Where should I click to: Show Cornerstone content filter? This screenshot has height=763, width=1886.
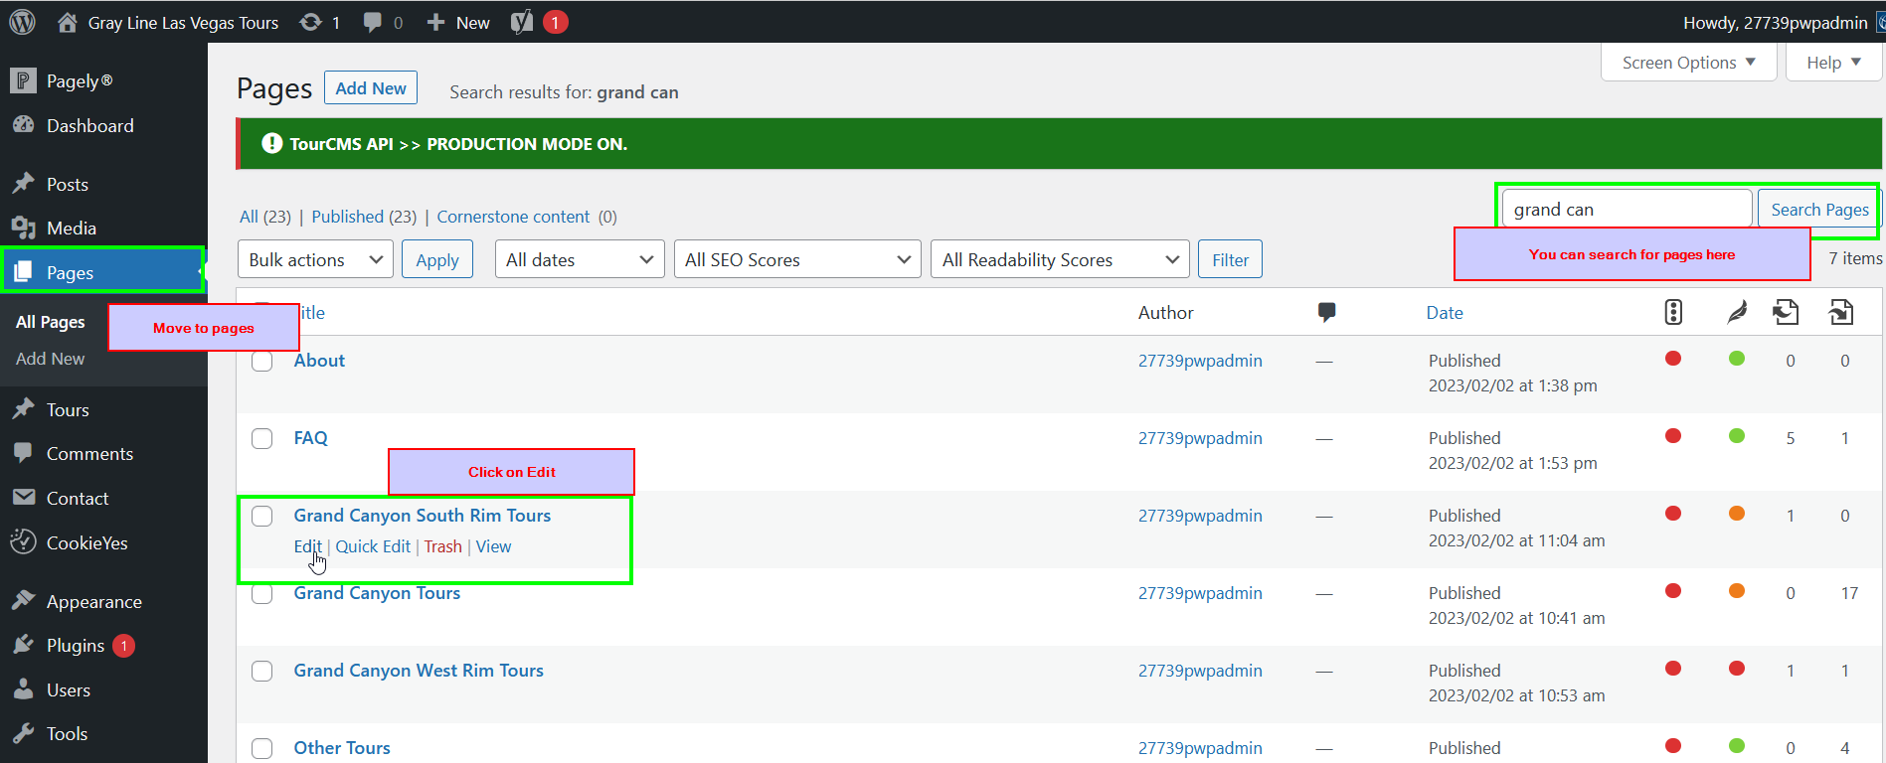[513, 217]
